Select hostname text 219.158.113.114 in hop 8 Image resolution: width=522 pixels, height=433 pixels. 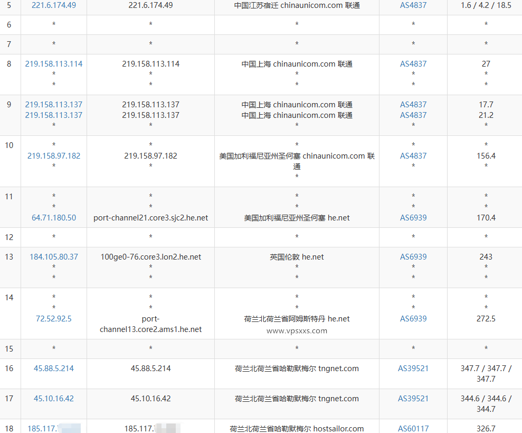pos(150,64)
